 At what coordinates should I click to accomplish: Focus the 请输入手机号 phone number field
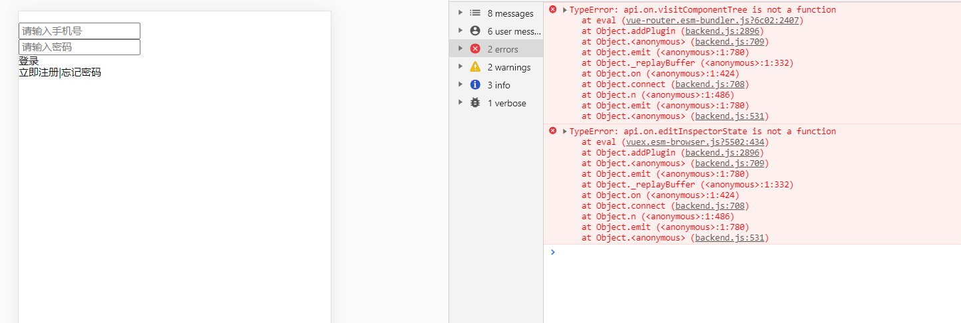tap(79, 31)
